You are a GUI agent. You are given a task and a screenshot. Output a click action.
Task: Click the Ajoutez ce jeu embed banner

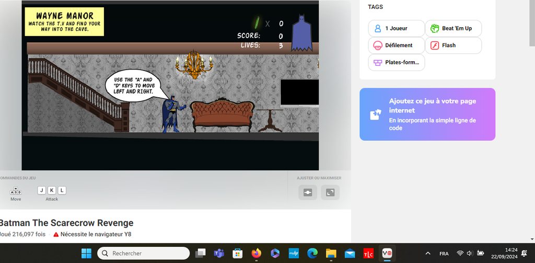[x=427, y=114]
